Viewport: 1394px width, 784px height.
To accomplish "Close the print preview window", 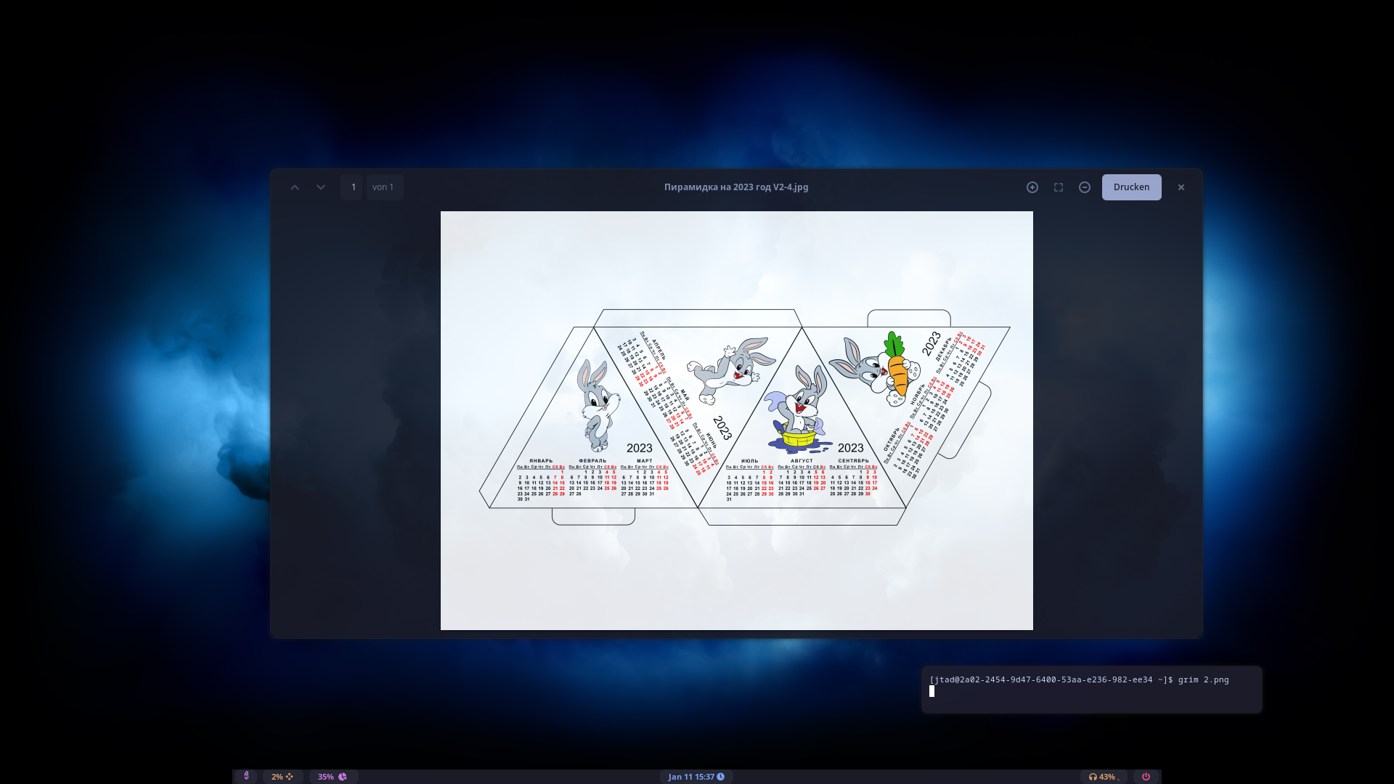I will (x=1181, y=187).
